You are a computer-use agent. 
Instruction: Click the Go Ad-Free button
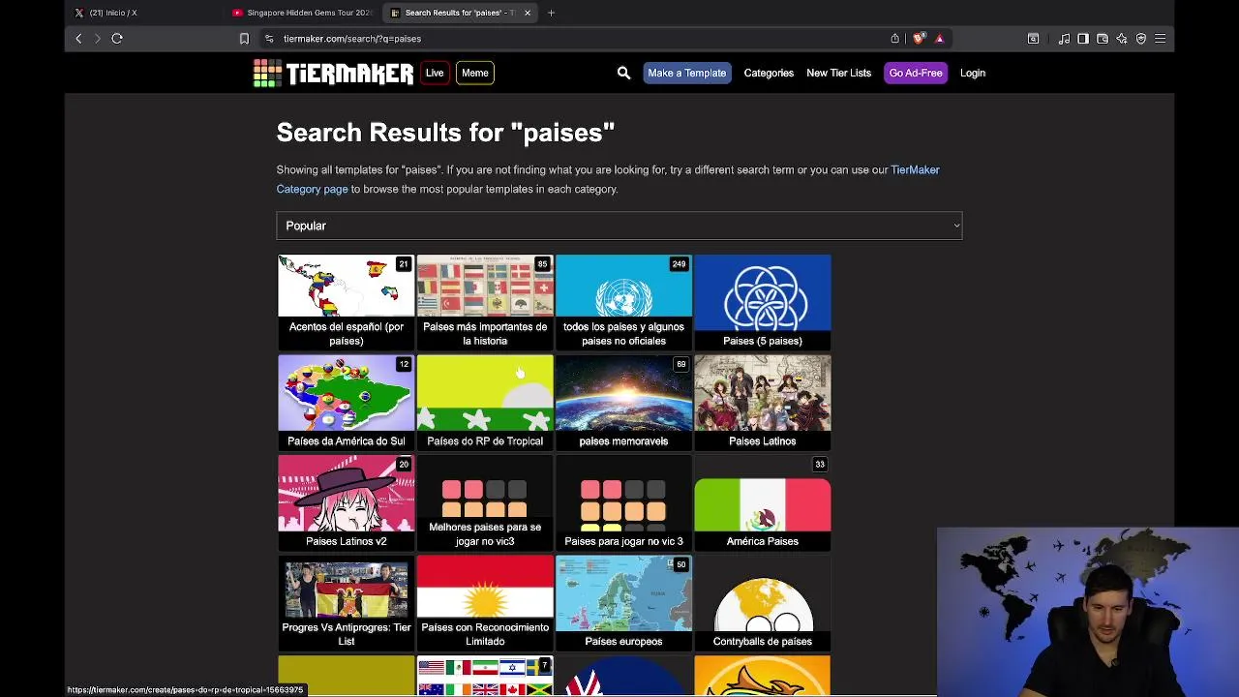(916, 73)
